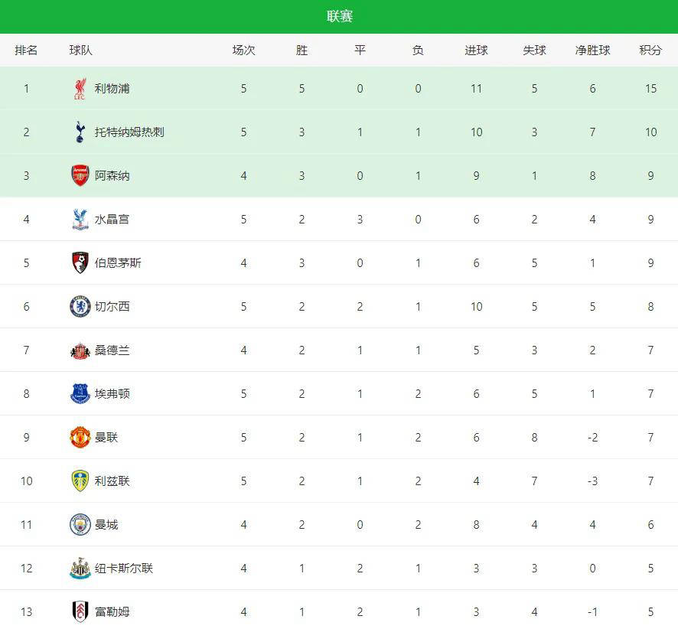Click the Arsenal club crest icon
Viewport: 678px width, 629px height.
80,176
